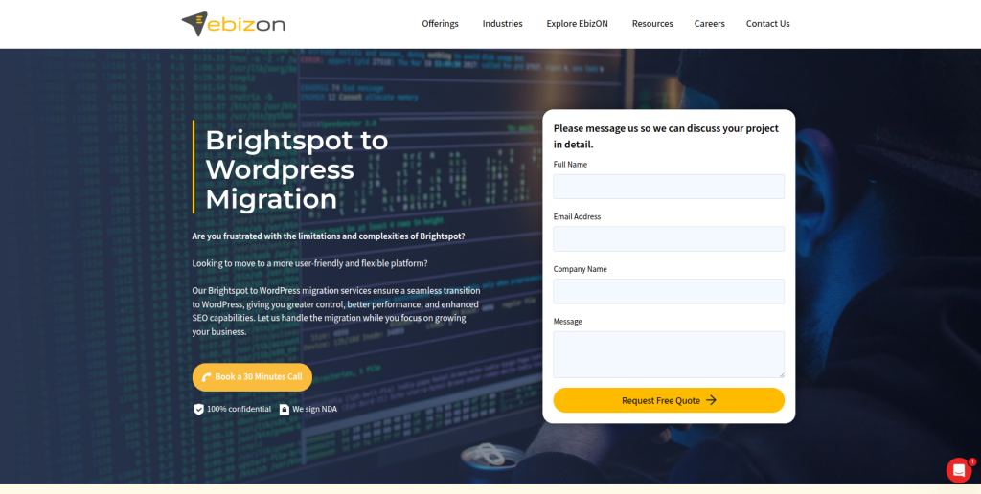Open the Explore EbizON menu
This screenshot has width=981, height=494.
point(577,24)
